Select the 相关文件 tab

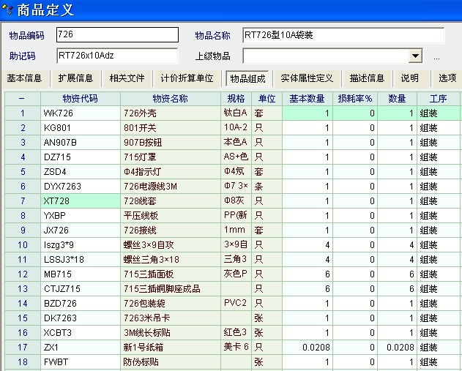[127, 78]
